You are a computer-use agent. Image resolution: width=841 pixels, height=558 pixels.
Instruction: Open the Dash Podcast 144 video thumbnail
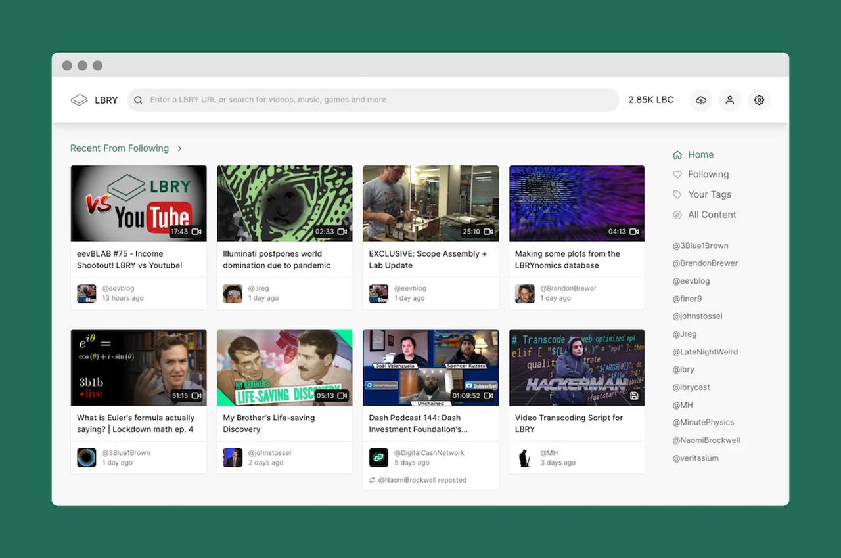430,367
